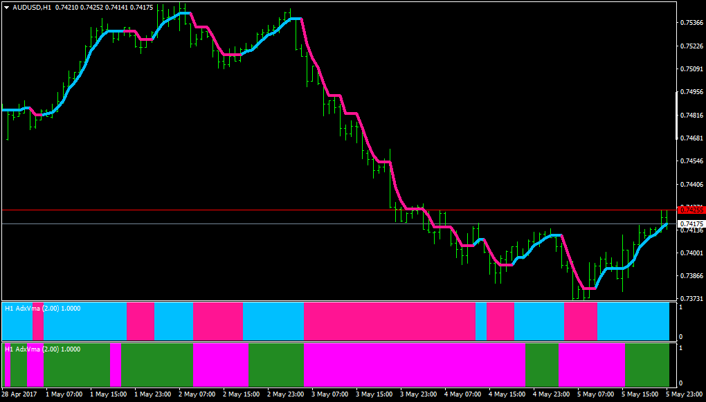Click price scale value 0.75226
The width and height of the screenshot is (706, 402).
pyautogui.click(x=692, y=46)
